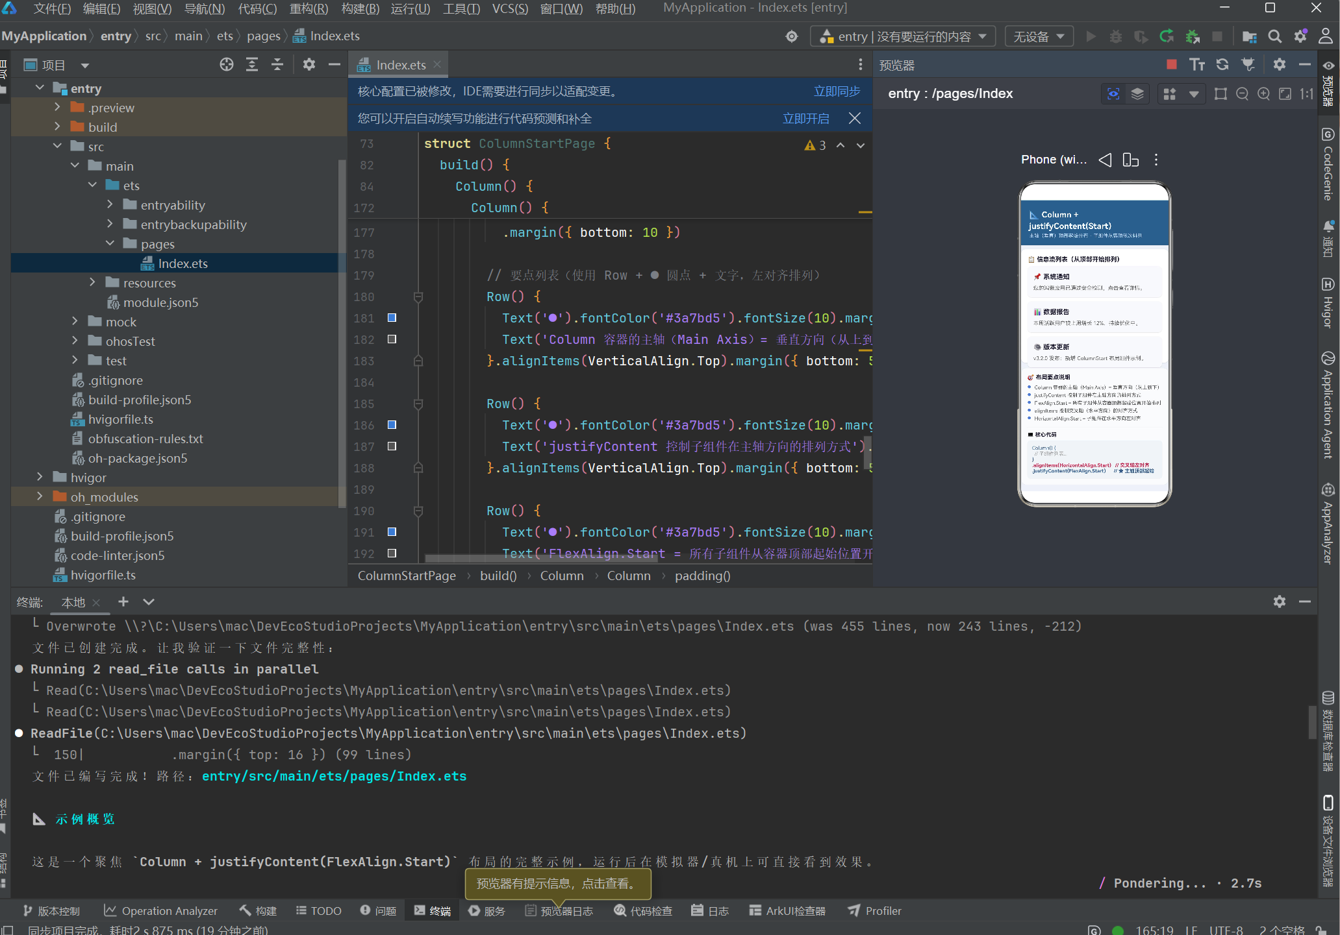The width and height of the screenshot is (1340, 935).
Task: Click the green hot reload icon
Action: (x=1167, y=36)
